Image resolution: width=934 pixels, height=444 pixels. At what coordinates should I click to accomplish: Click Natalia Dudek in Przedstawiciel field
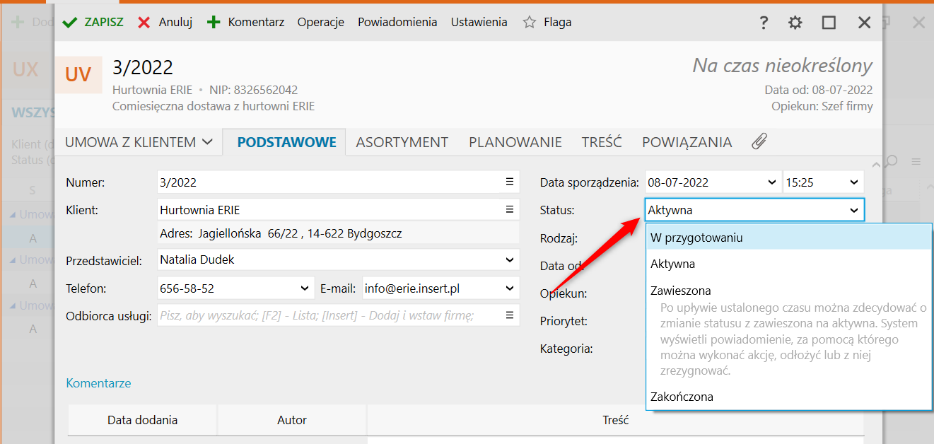(197, 259)
